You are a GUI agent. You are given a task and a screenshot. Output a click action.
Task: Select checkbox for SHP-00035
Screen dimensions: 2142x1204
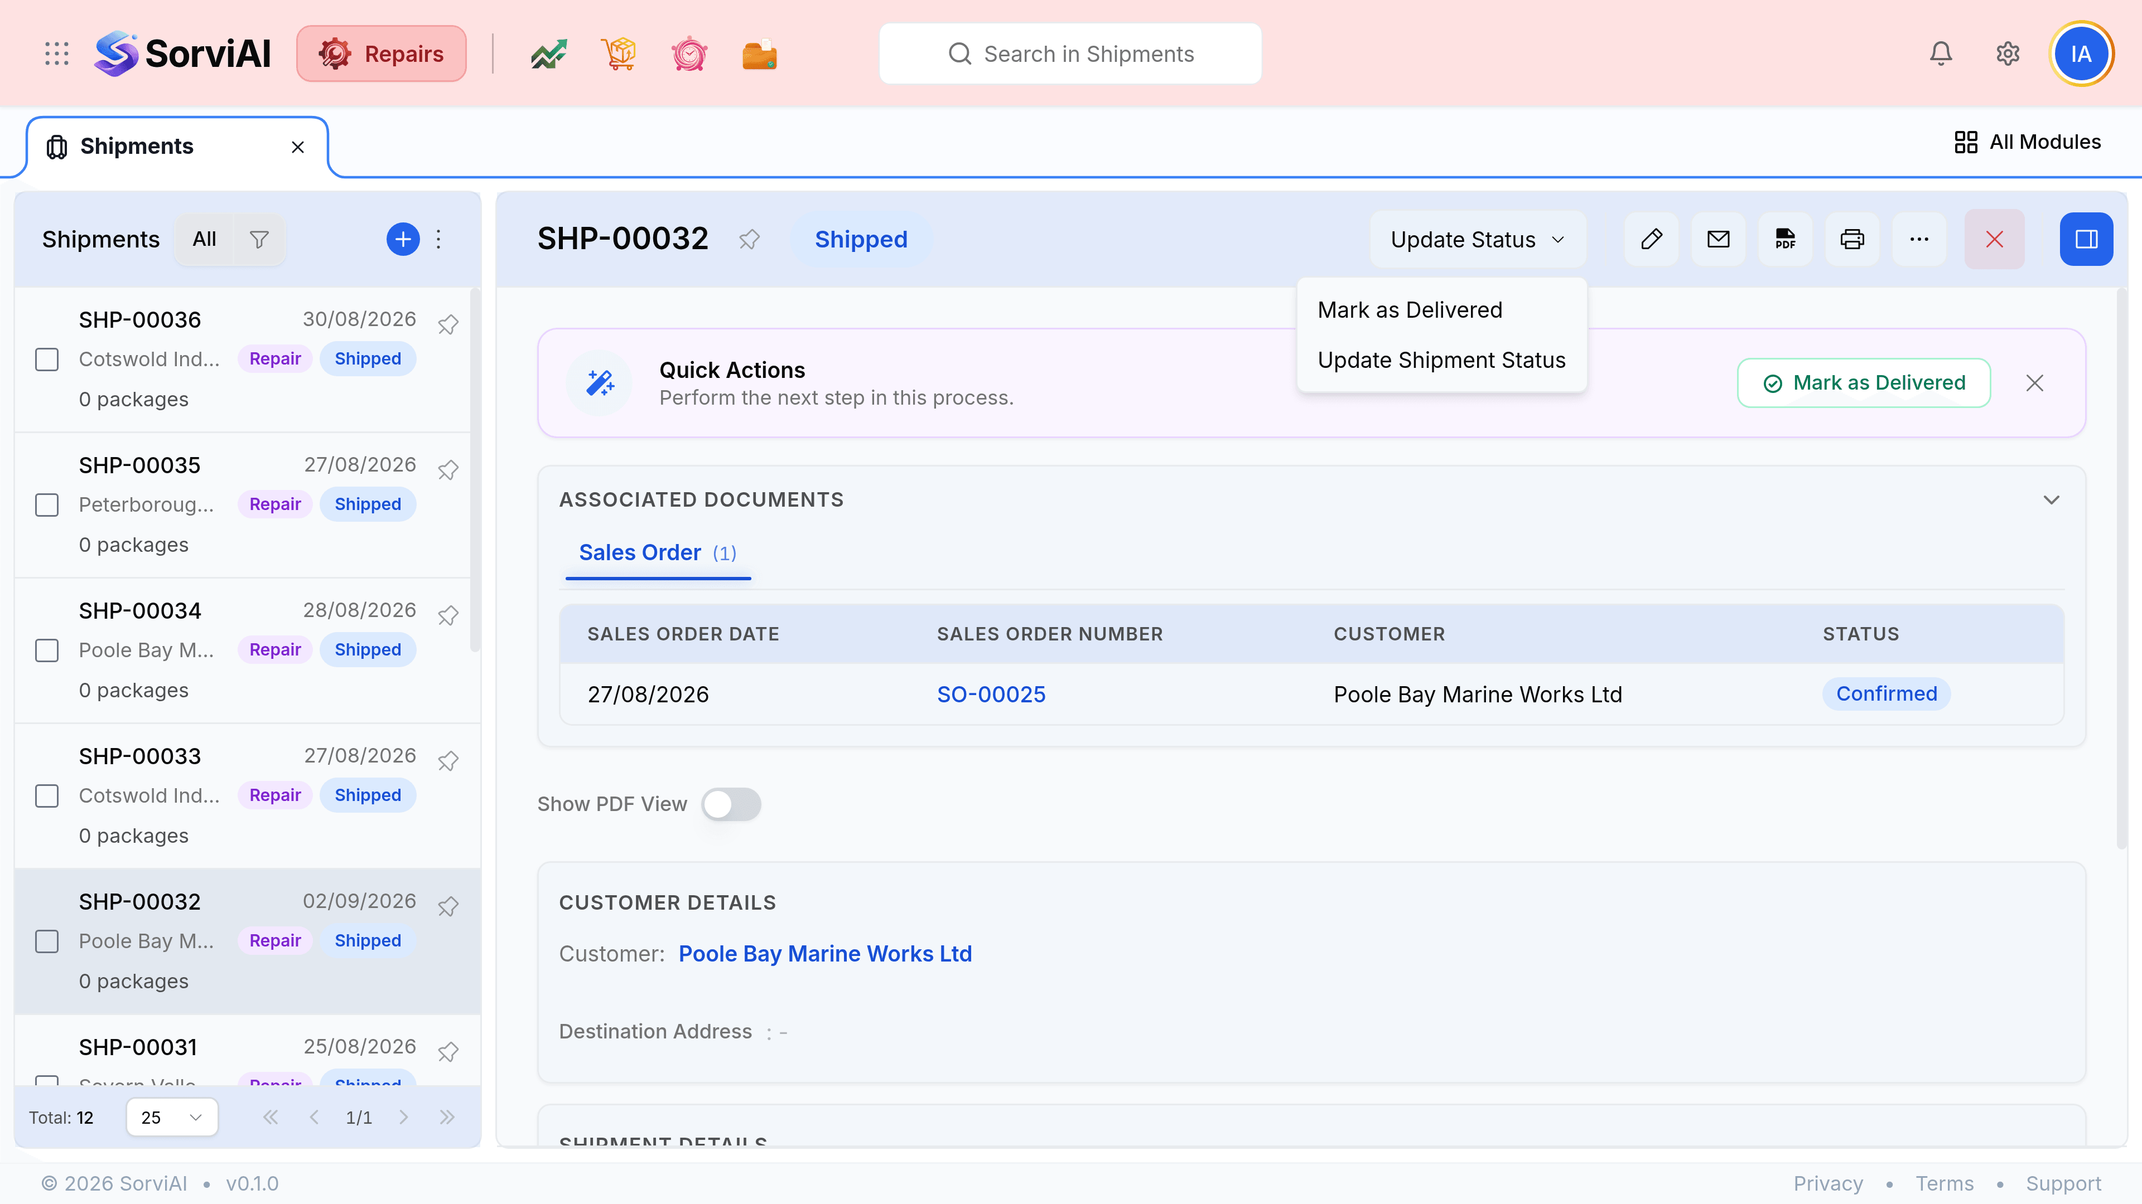46,505
